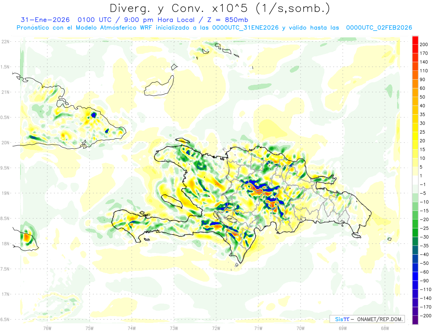Click the '19N' latitude label

pos(6,193)
